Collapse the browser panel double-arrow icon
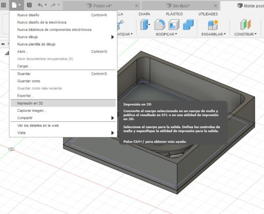This screenshot has height=214, width=264. tap(3, 44)
